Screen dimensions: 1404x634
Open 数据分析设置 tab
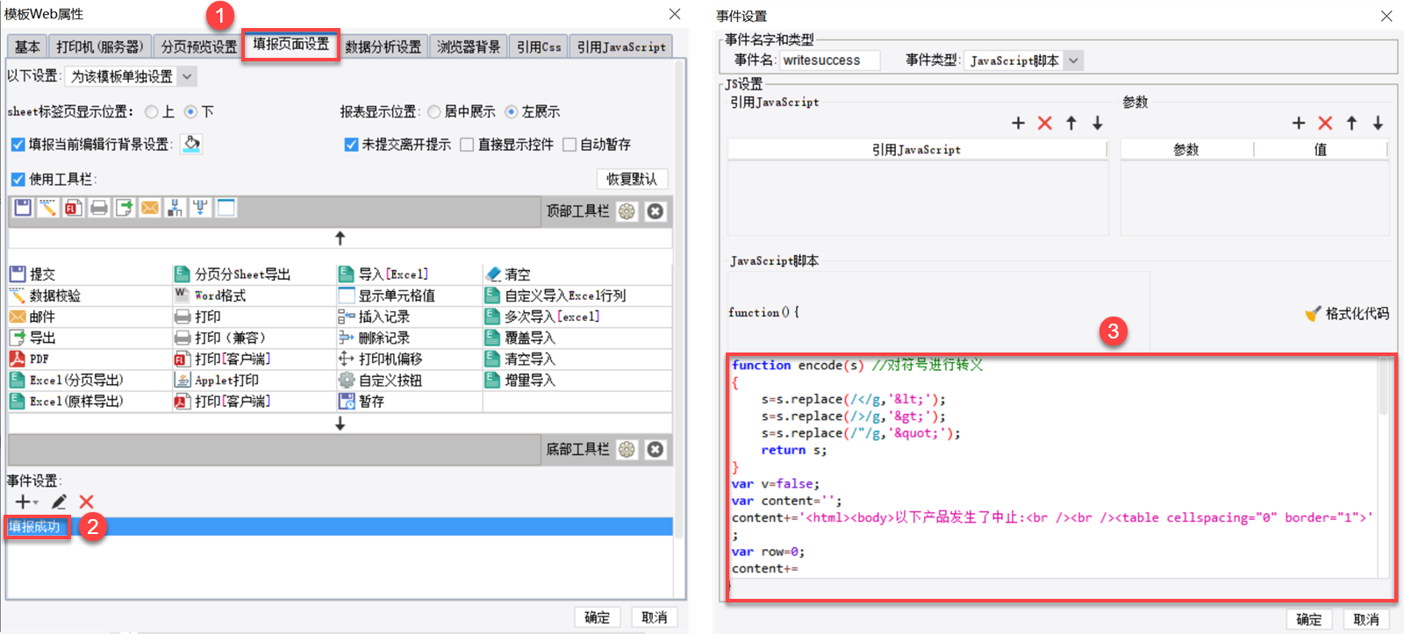coord(383,46)
